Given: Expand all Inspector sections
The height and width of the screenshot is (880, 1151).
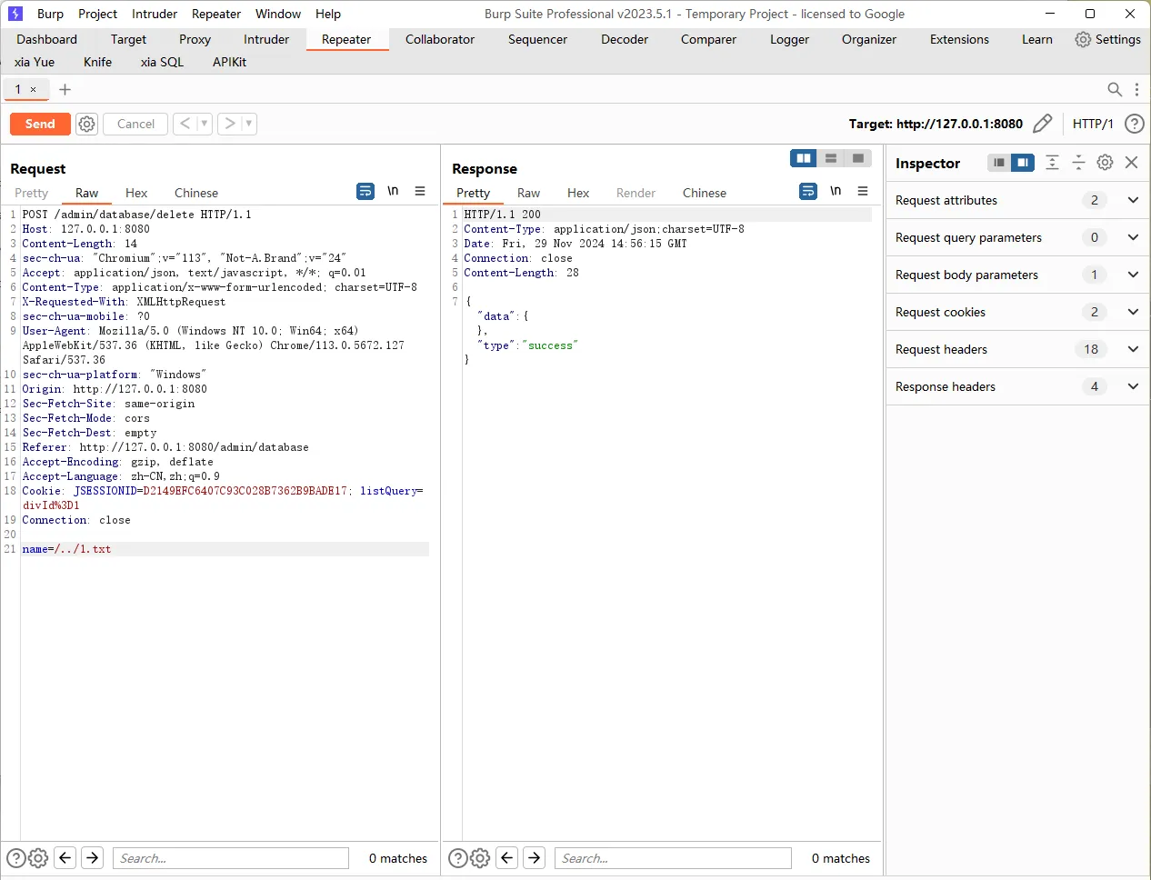Looking at the screenshot, I should (x=1052, y=163).
